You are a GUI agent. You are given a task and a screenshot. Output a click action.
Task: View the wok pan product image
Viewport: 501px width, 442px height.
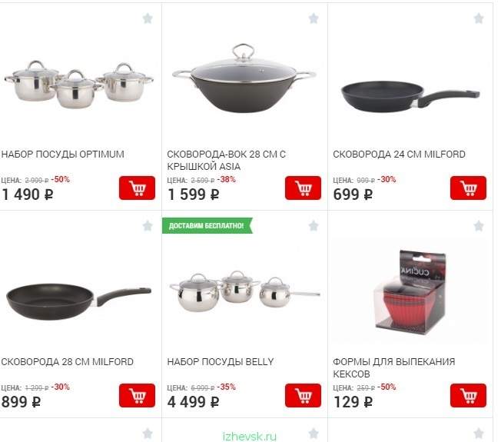point(244,78)
